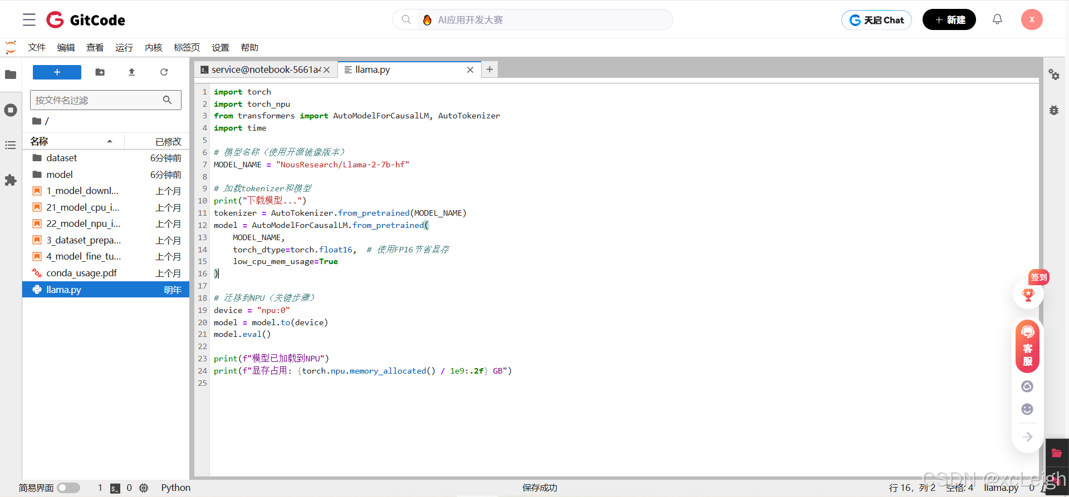This screenshot has width=1069, height=497.
Task: Open the user avatar menu
Action: (1032, 19)
